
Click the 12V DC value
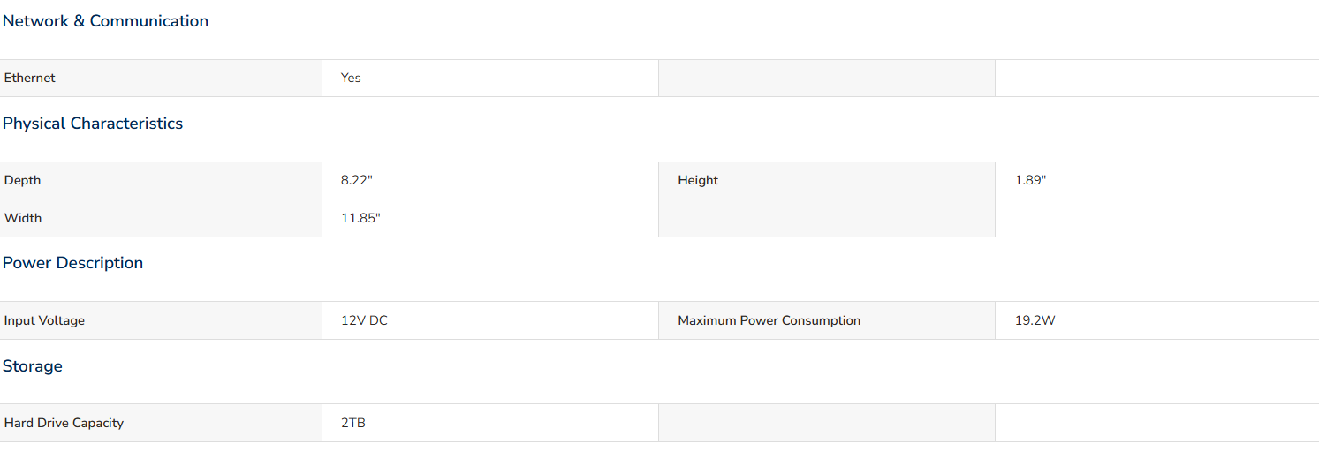[x=364, y=320]
